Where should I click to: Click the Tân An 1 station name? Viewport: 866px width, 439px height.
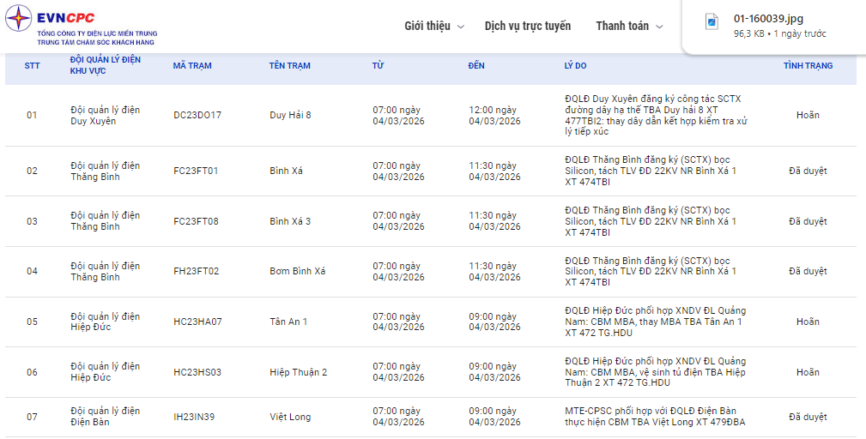point(288,322)
